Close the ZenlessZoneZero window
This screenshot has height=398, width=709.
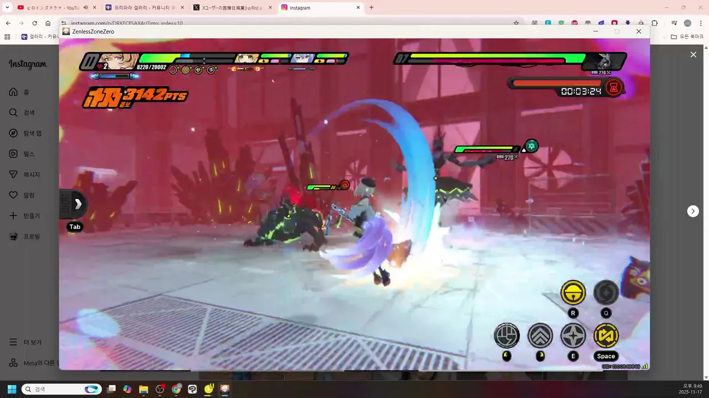point(639,32)
